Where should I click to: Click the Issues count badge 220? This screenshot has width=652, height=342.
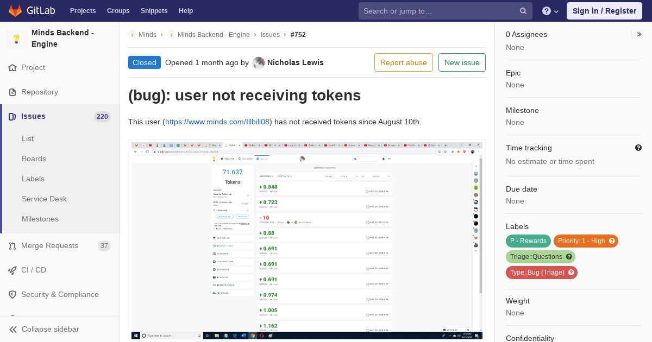102,117
